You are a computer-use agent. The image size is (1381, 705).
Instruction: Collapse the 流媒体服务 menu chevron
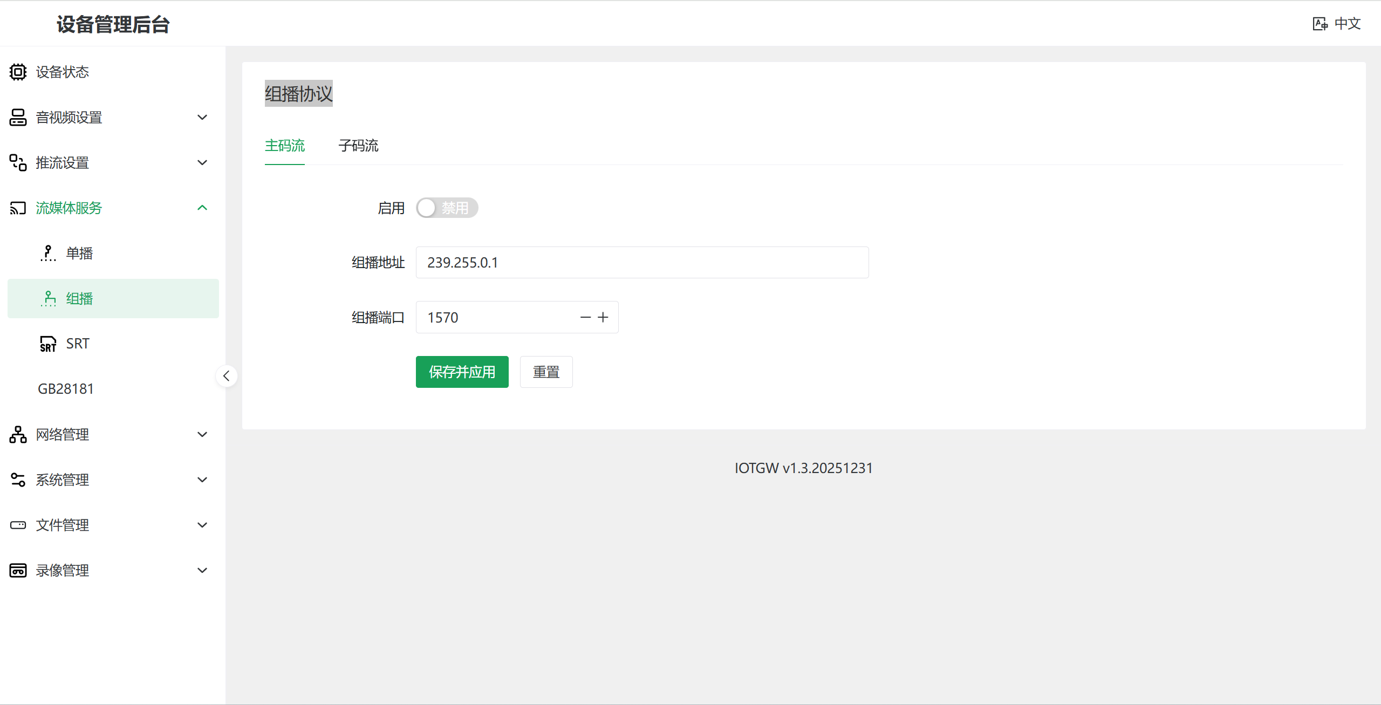tap(202, 208)
